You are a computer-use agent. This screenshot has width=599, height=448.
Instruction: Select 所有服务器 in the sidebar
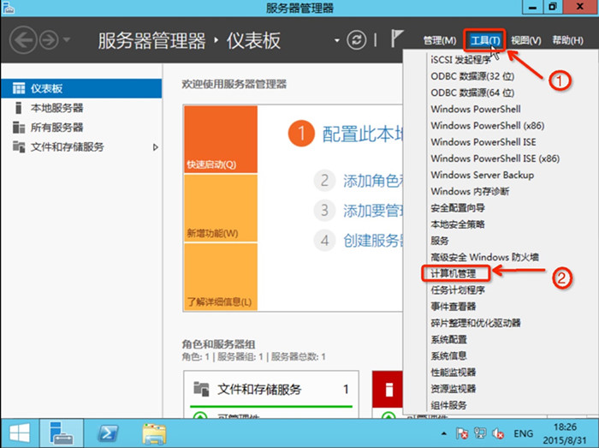(81, 128)
